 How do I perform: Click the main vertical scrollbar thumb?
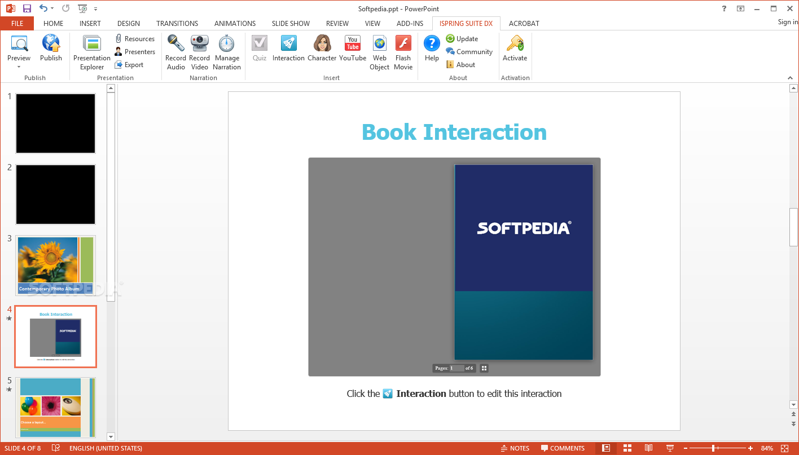(x=793, y=227)
